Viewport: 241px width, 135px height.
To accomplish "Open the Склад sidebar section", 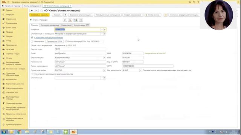I will pyautogui.click(x=8, y=41).
